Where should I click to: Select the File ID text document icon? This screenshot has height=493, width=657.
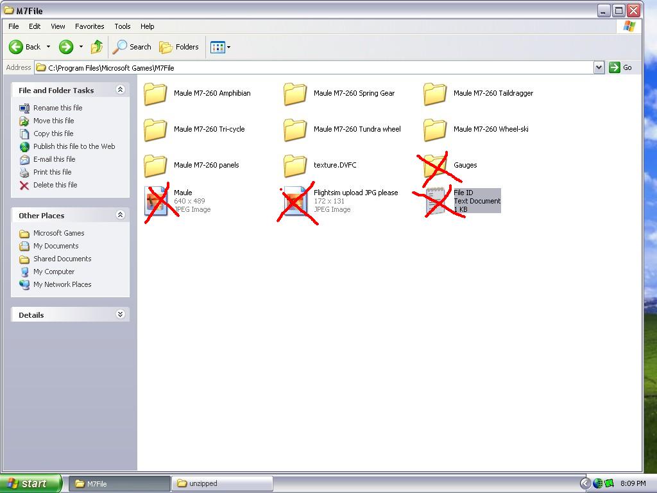pos(436,201)
